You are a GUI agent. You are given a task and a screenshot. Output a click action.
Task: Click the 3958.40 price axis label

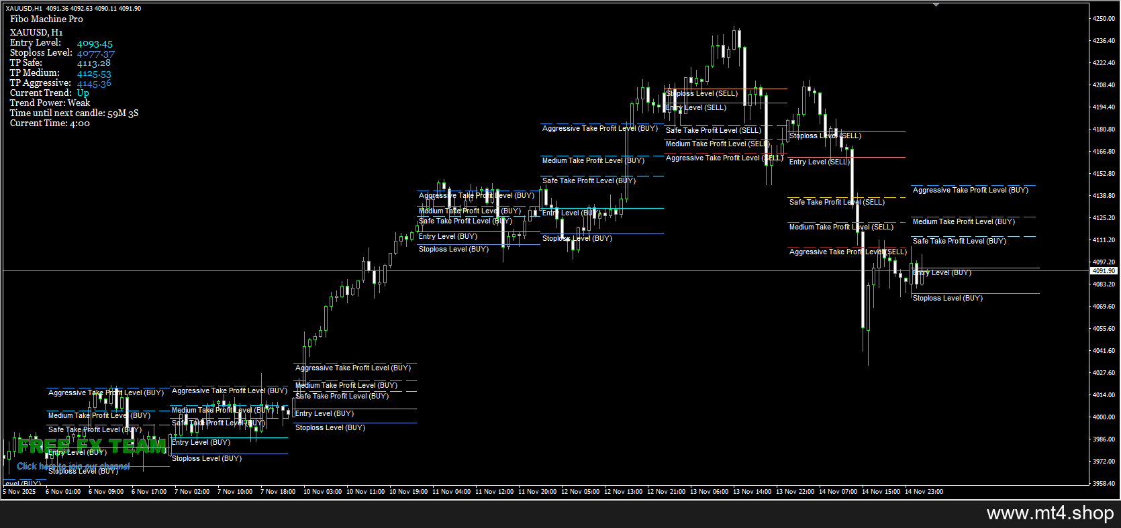click(1104, 484)
